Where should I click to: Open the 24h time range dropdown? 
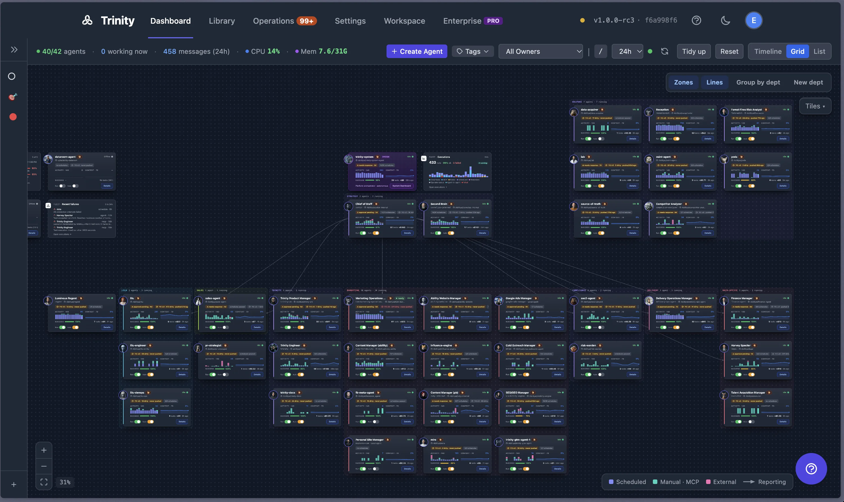(627, 52)
